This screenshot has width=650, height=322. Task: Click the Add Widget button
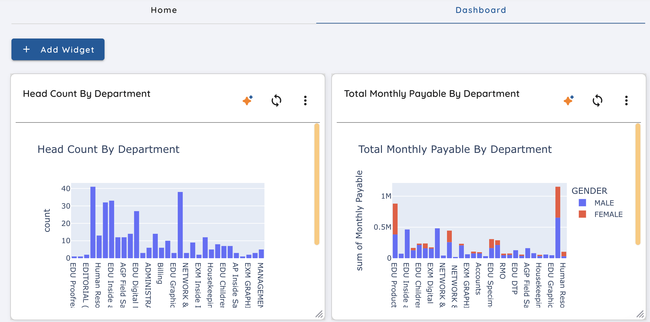58,49
